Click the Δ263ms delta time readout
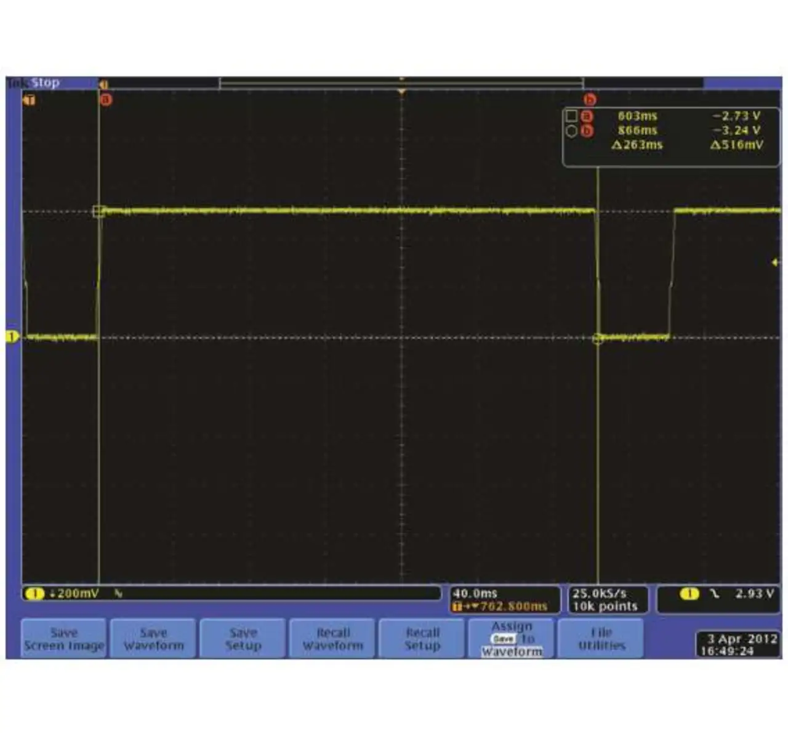788x733 pixels. click(637, 145)
